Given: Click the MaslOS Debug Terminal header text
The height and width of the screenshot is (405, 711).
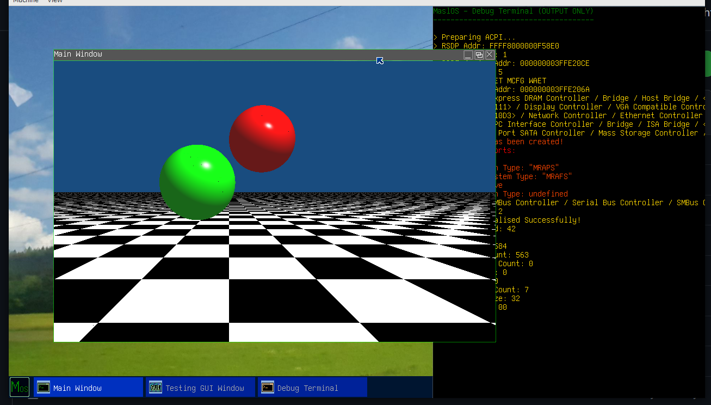Looking at the screenshot, I should point(513,10).
